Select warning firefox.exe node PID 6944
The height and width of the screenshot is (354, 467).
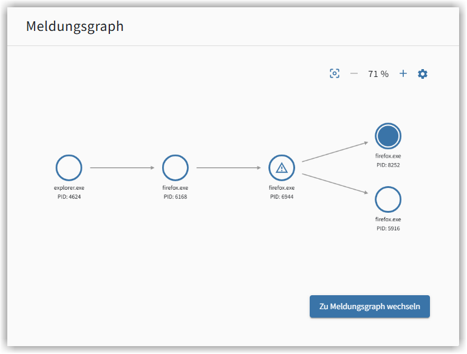click(x=281, y=168)
